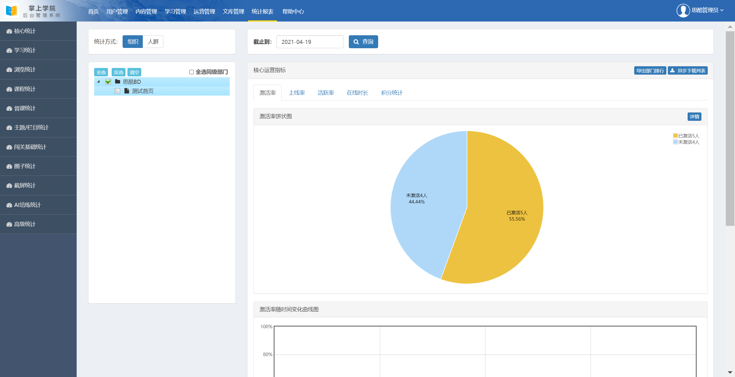Click the file icon of 测试首页
The width and height of the screenshot is (735, 377).
[127, 91]
